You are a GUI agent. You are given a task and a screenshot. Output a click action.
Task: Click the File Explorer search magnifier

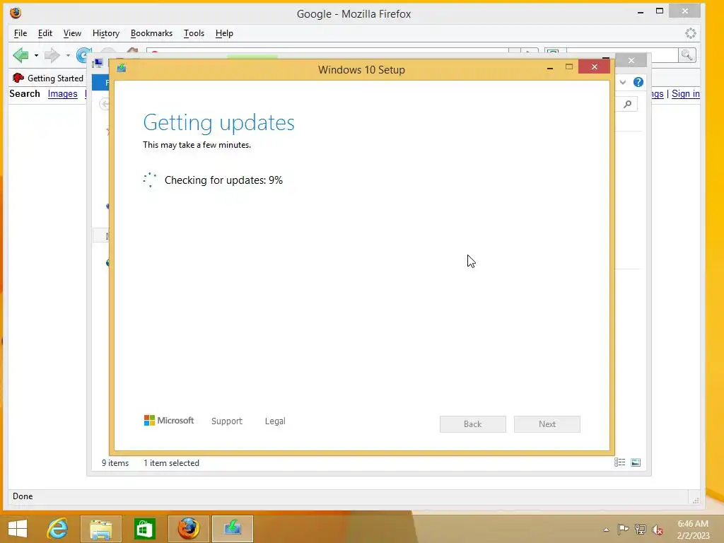(628, 105)
